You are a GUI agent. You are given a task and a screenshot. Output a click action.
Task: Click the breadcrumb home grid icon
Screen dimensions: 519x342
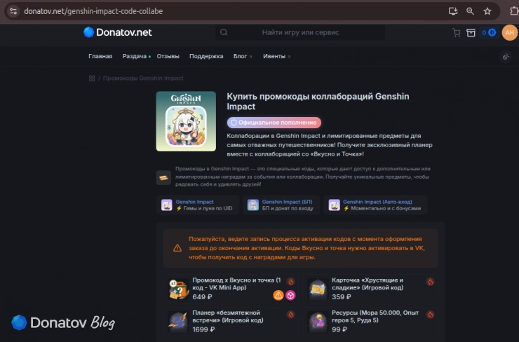[x=92, y=78]
